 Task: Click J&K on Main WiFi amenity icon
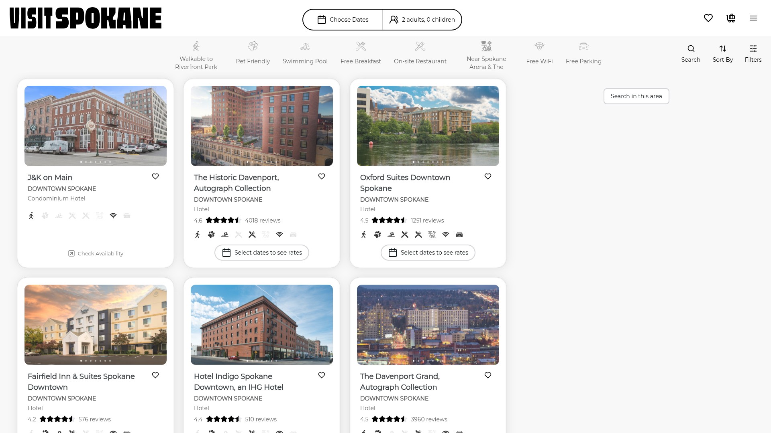113,216
